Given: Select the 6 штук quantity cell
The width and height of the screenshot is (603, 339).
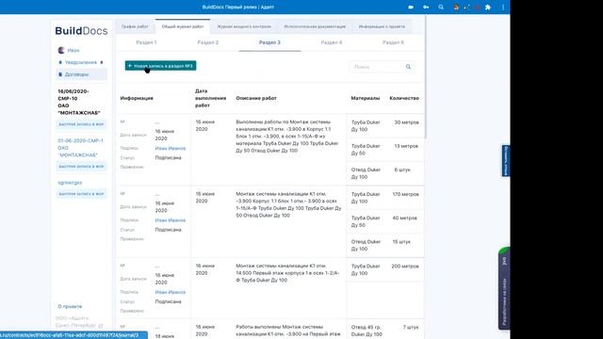Looking at the screenshot, I should pyautogui.click(x=402, y=169).
